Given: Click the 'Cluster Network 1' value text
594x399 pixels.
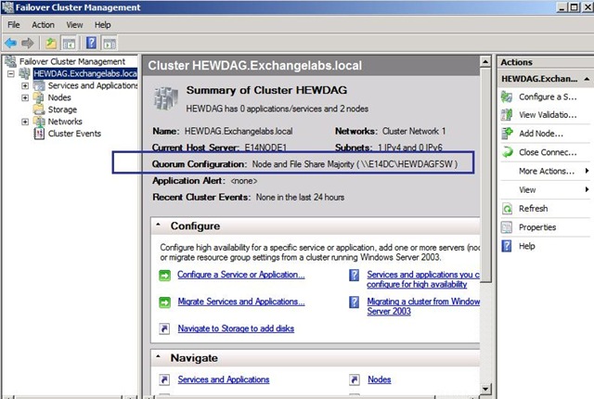Looking at the screenshot, I should pyautogui.click(x=414, y=132).
